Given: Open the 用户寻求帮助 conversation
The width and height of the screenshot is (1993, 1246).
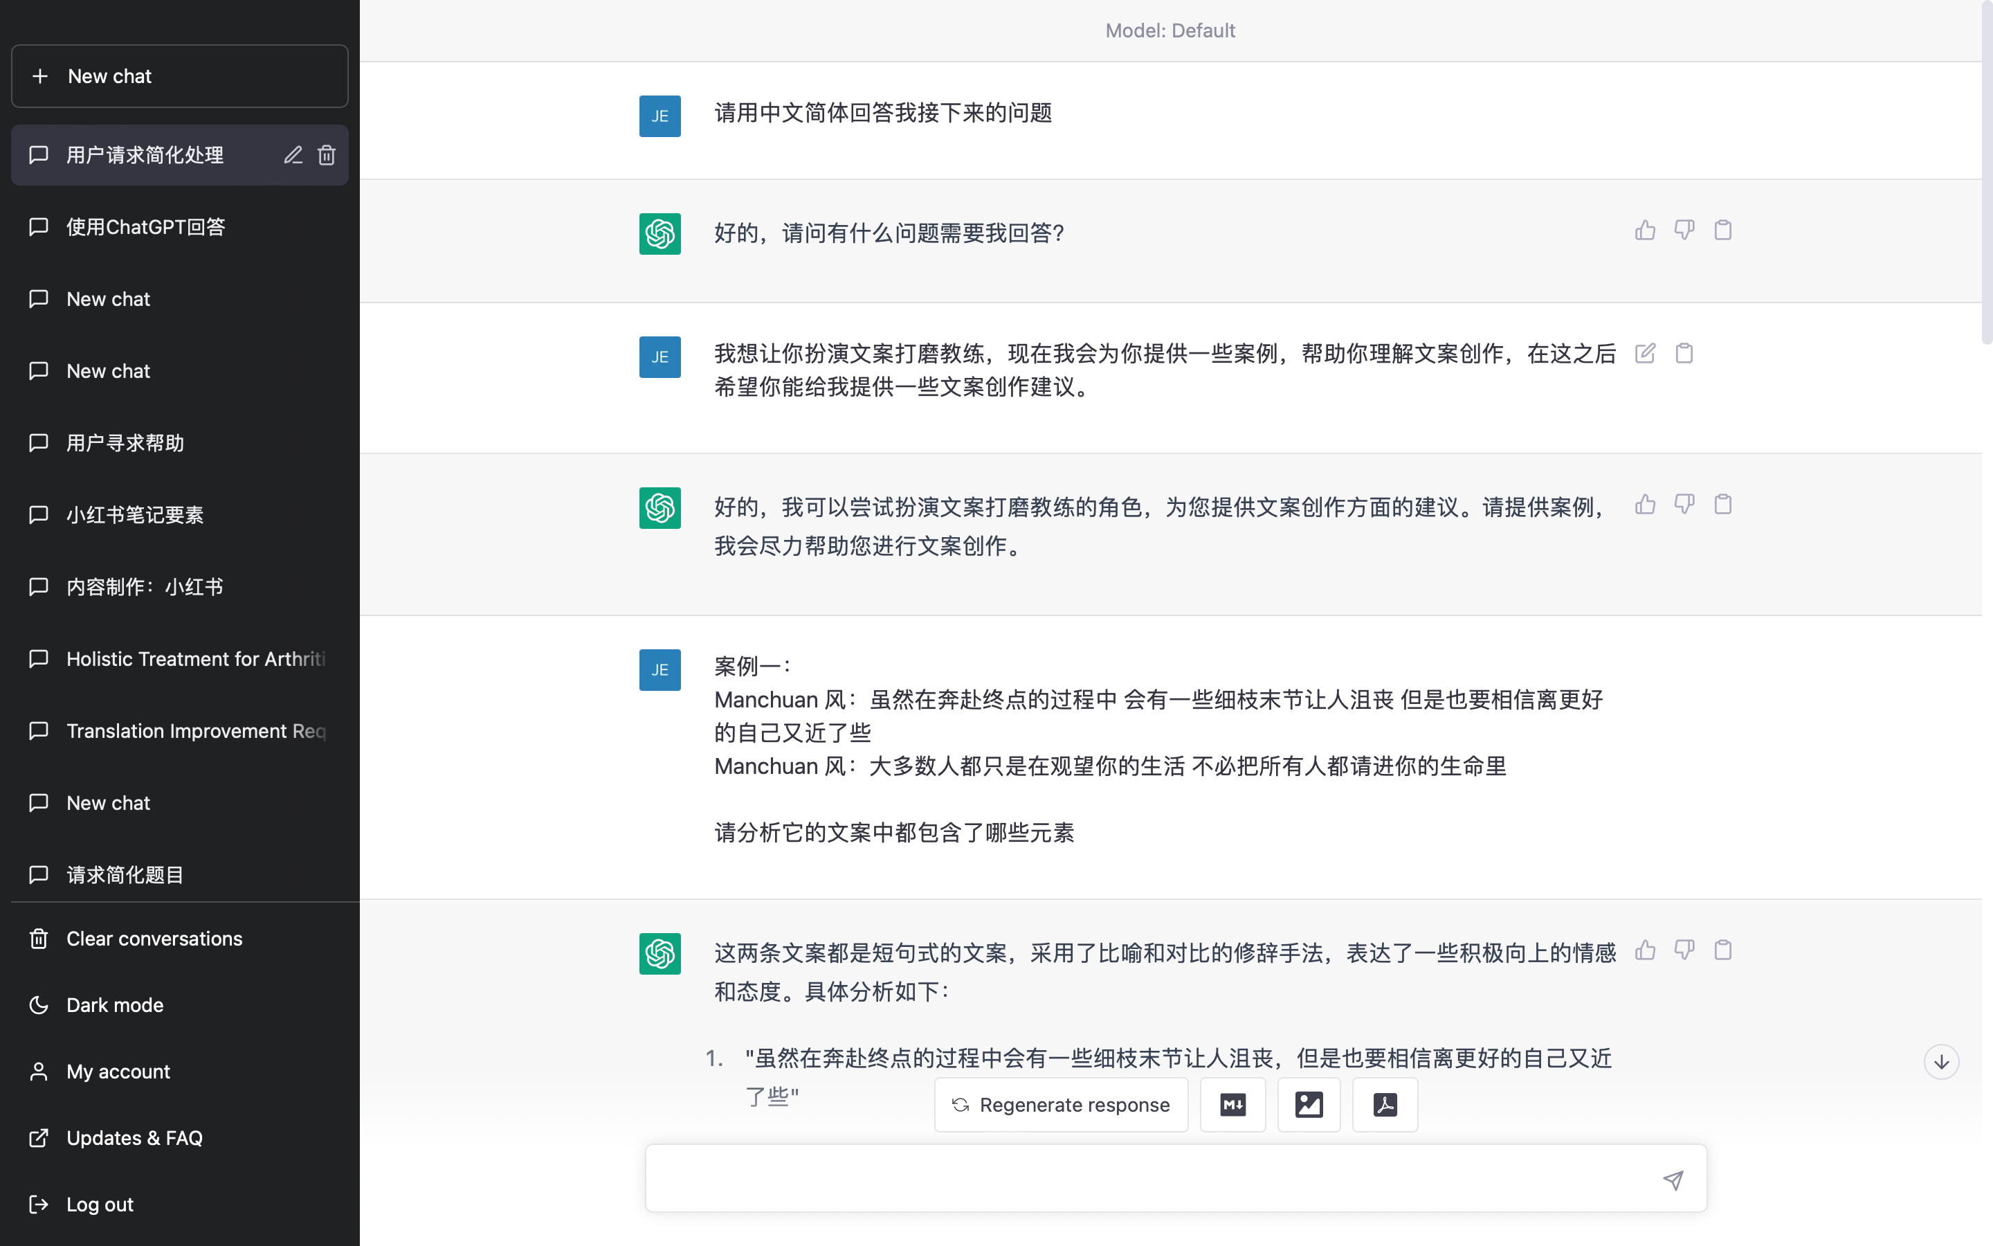Looking at the screenshot, I should [x=179, y=442].
